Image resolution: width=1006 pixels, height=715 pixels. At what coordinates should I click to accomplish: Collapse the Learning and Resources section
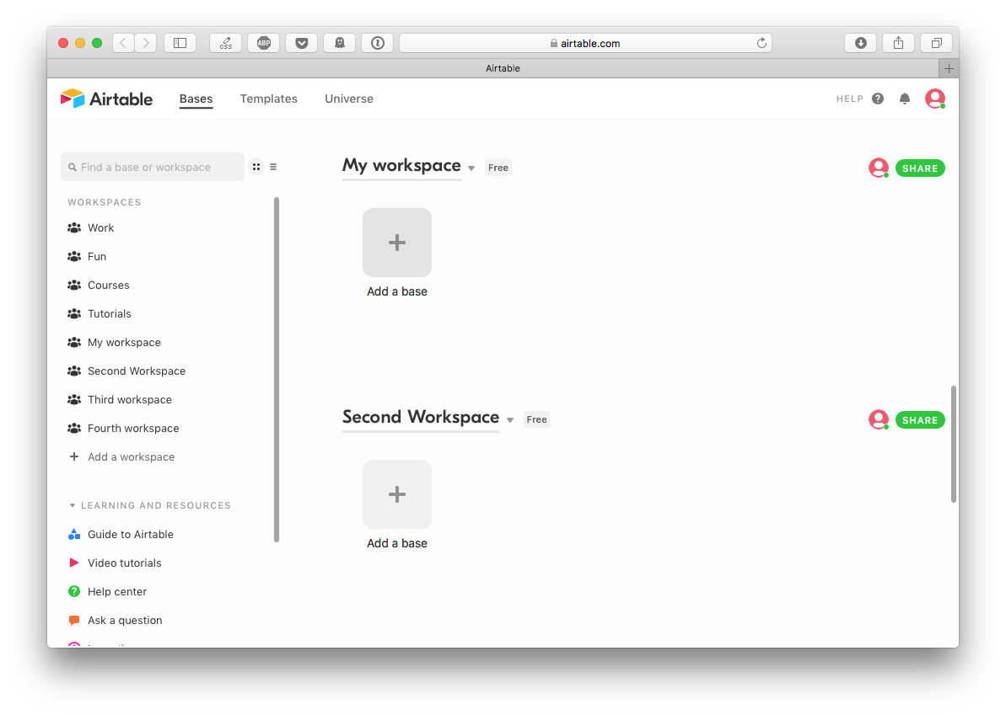(x=72, y=505)
